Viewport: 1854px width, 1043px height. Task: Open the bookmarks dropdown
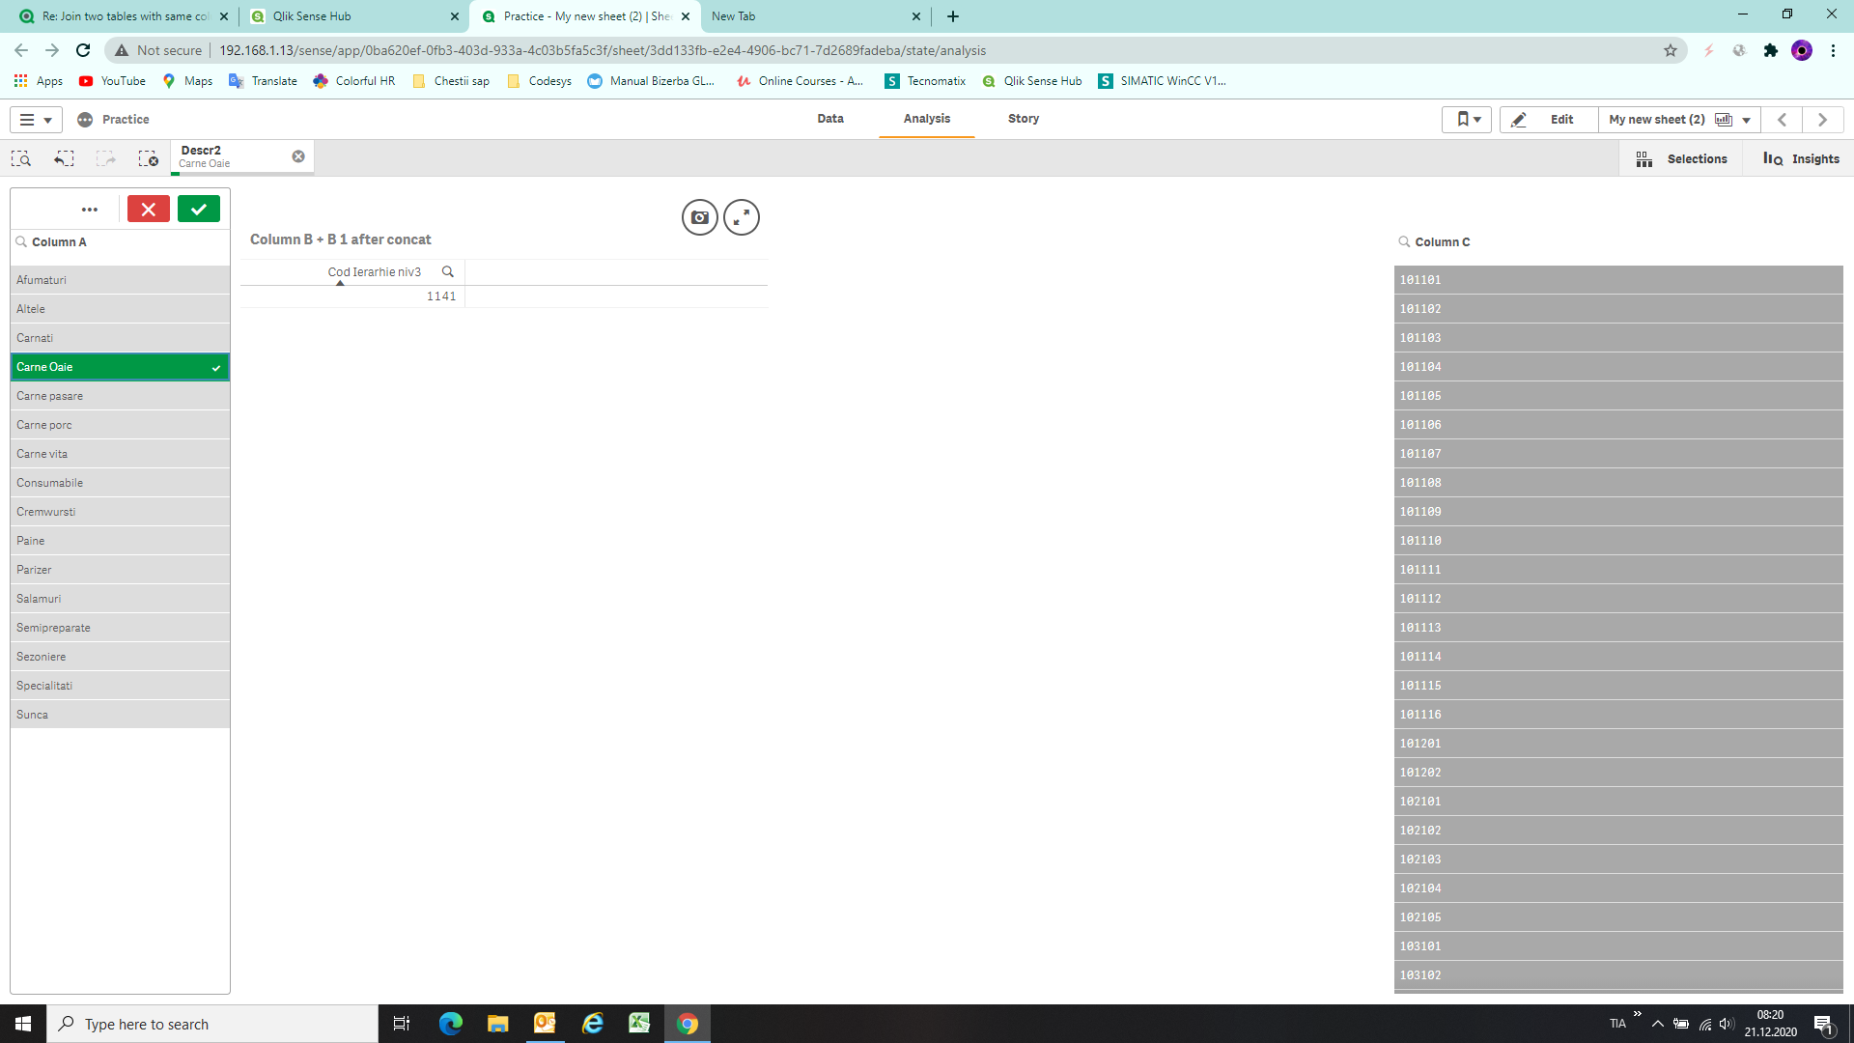[1467, 120]
